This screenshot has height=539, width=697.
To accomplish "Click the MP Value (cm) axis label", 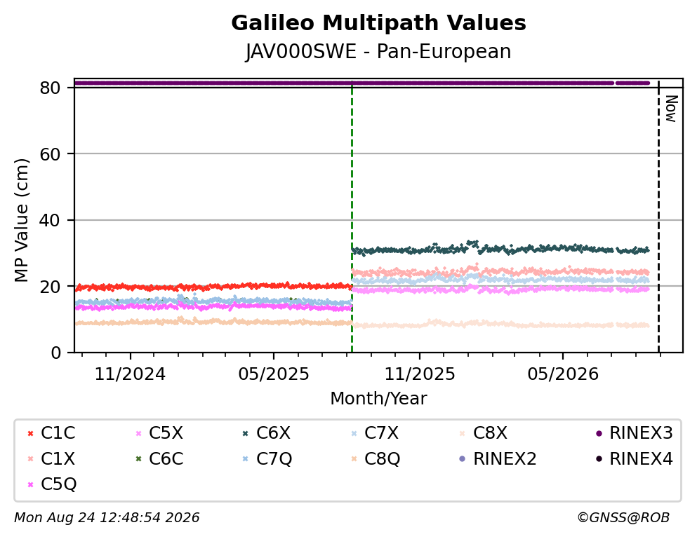I will coord(21,220).
